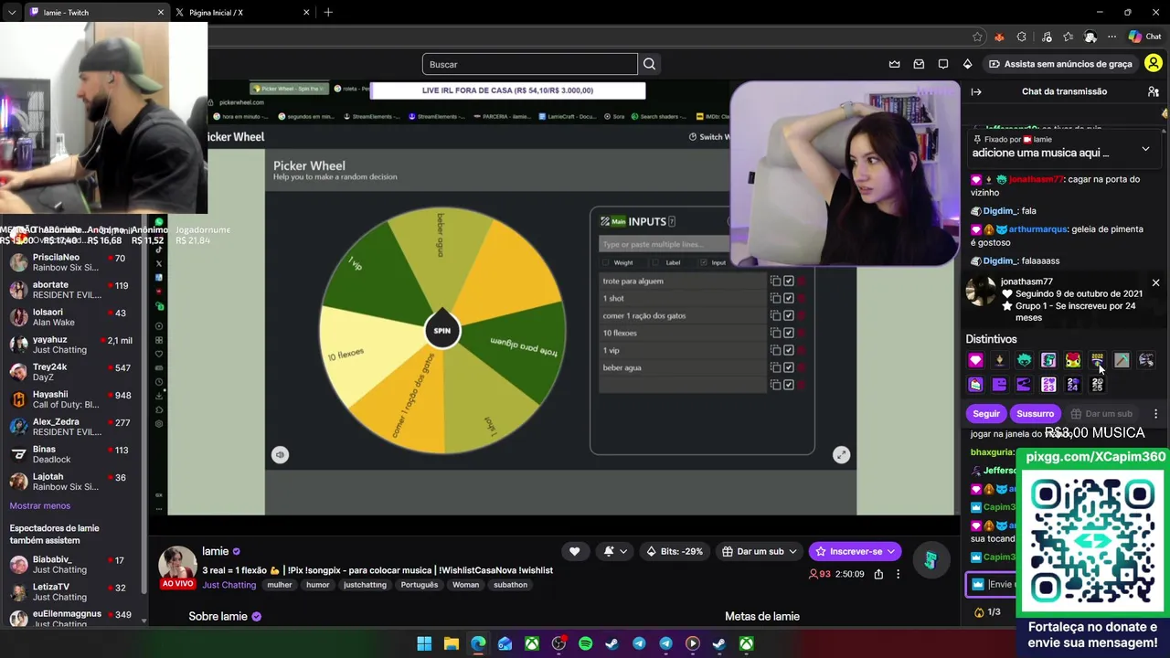The height and width of the screenshot is (658, 1170).
Task: Open Spotify from the taskbar
Action: 585,644
